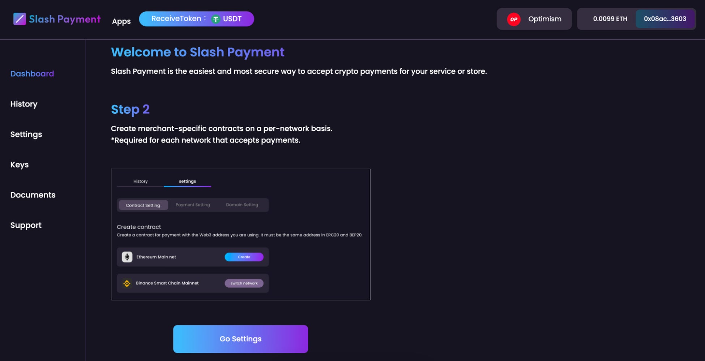Screen dimensions: 705x361
Task: Open Apps in the top bar
Action: (121, 21)
